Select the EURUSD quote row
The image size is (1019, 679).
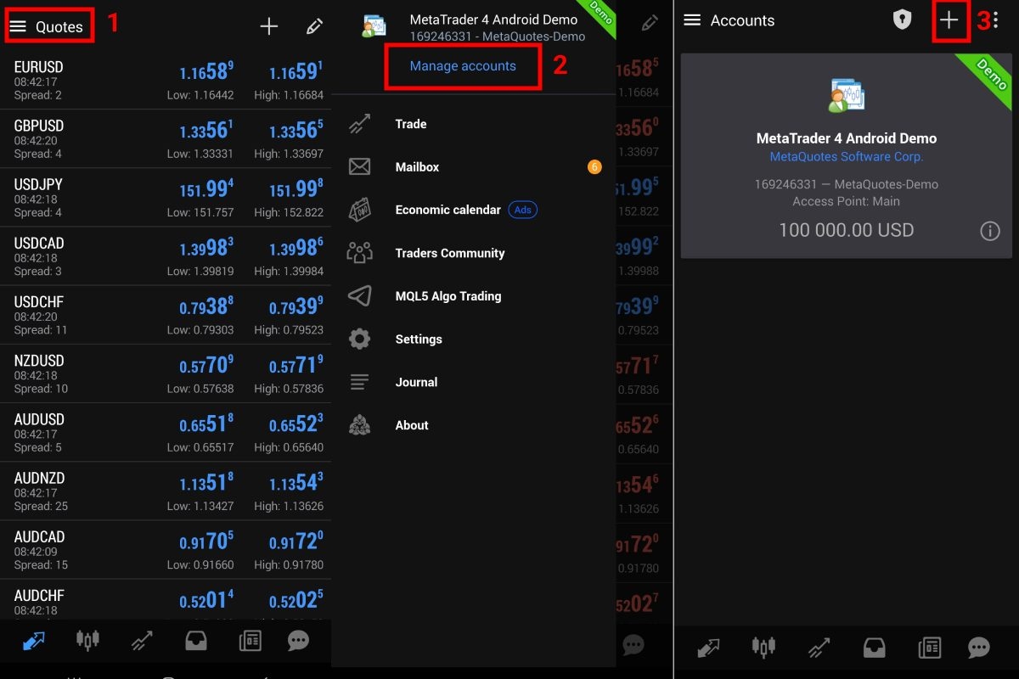coord(166,81)
